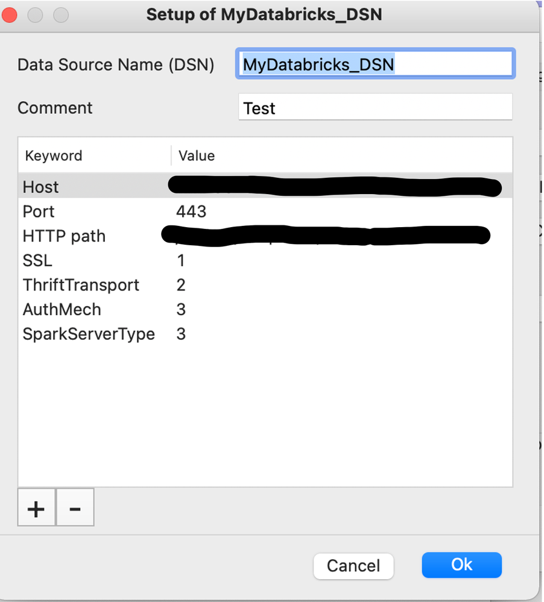Click the Keyword column header
Screen dimensions: 544x602
pos(54,155)
